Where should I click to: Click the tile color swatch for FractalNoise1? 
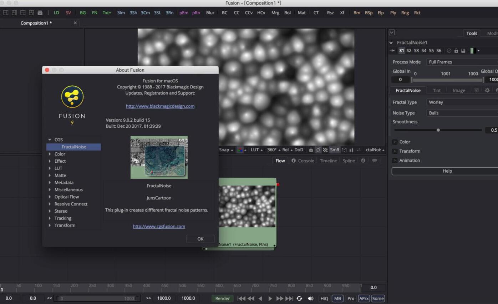click(473, 51)
